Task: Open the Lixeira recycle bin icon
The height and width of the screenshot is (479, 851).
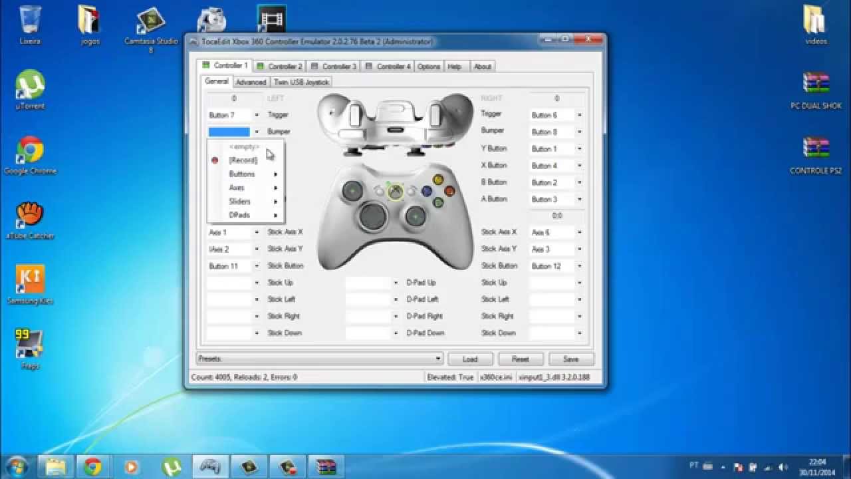Action: [x=29, y=25]
